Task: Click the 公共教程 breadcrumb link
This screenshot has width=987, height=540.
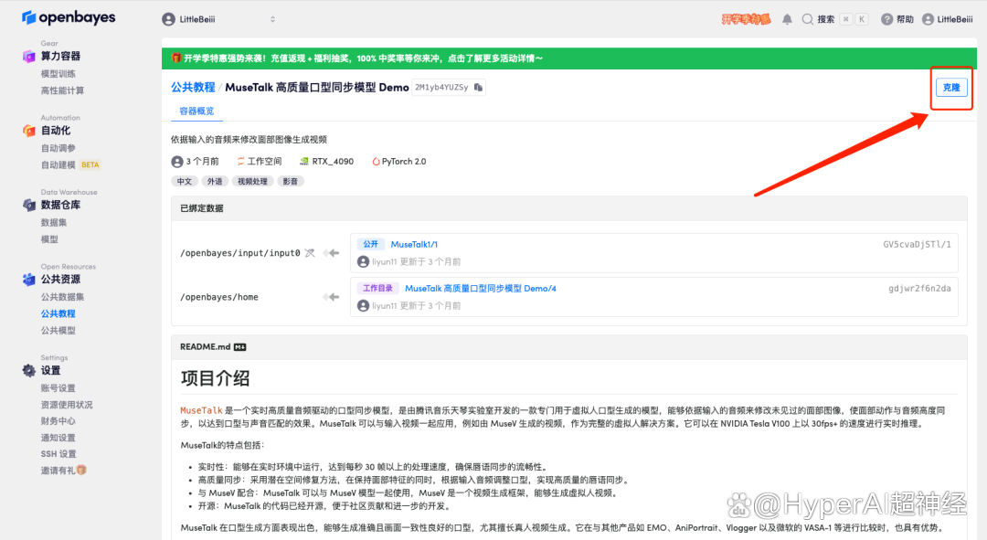Action: (x=193, y=88)
